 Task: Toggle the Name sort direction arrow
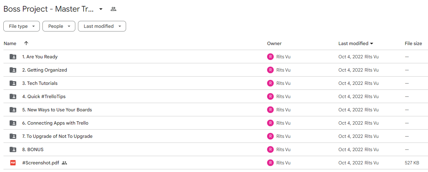(x=26, y=43)
